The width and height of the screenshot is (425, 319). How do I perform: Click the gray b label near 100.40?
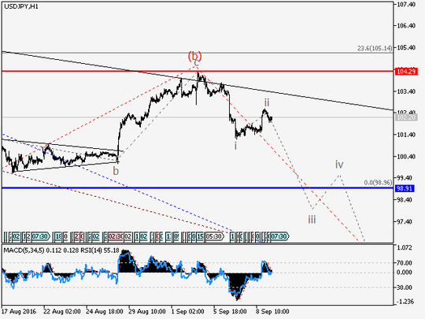point(116,171)
